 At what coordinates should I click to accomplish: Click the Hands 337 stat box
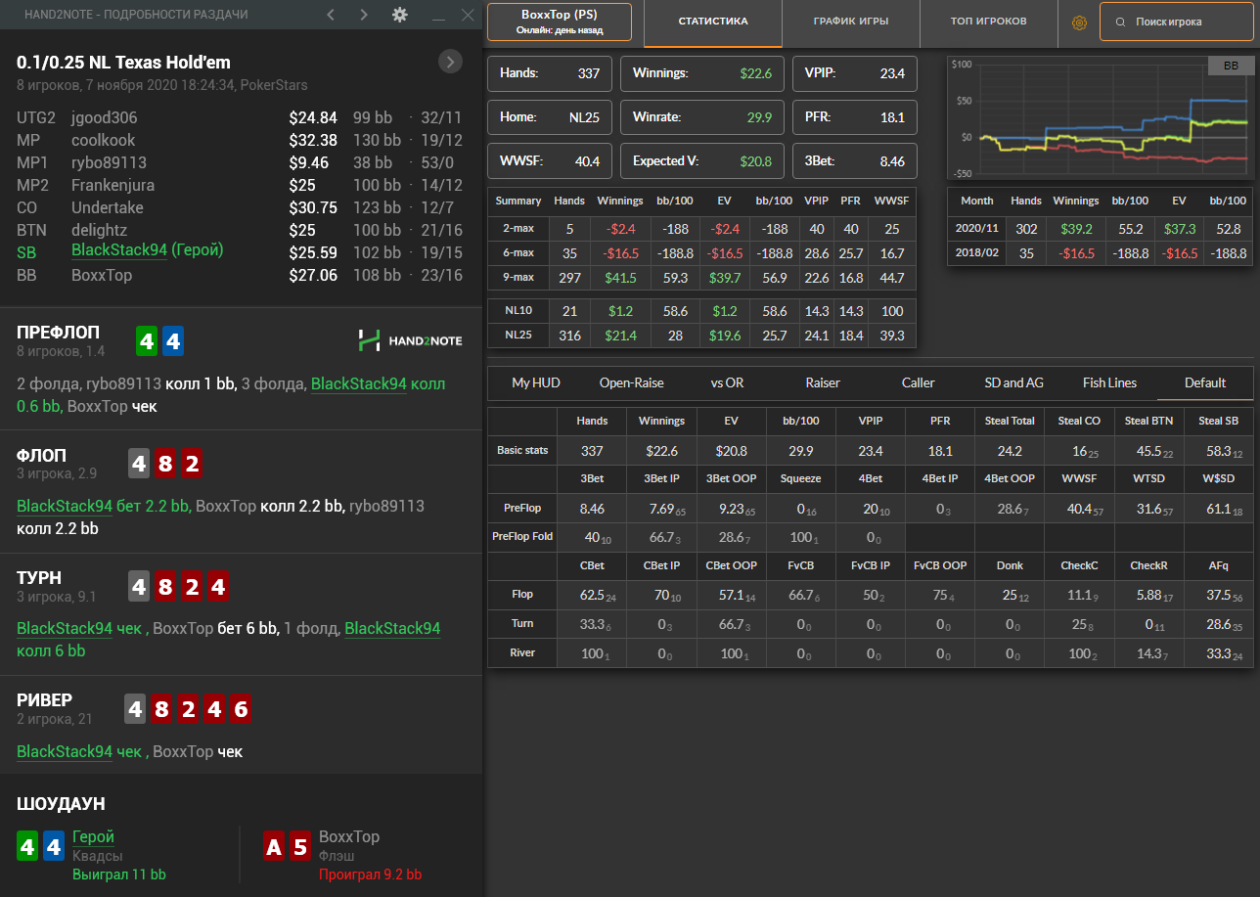[550, 73]
